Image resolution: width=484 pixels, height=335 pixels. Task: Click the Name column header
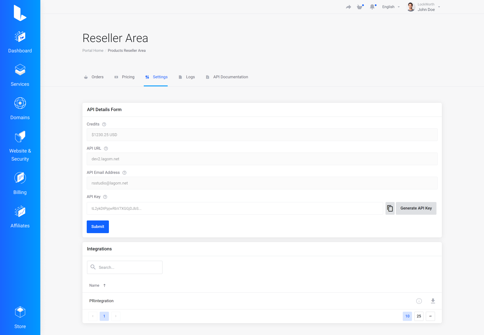94,285
